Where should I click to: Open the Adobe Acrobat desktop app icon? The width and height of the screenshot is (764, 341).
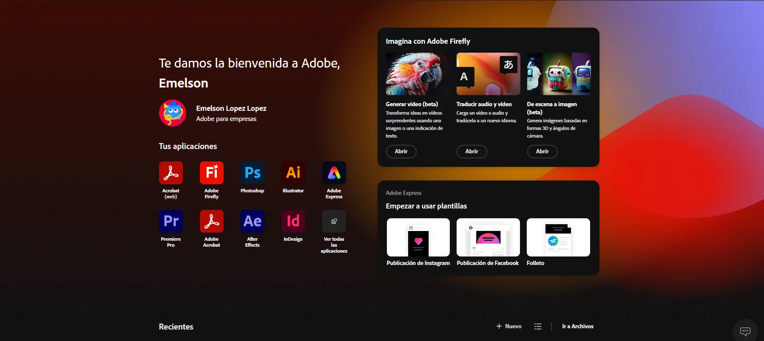212,221
